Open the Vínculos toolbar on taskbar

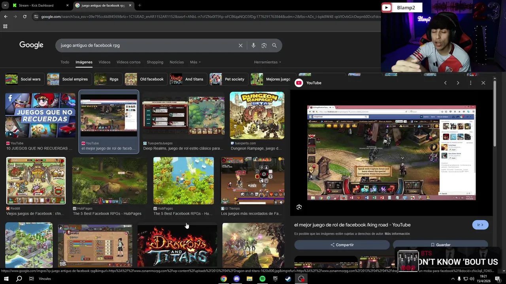pyautogui.click(x=45, y=279)
